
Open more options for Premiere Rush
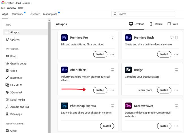point(176,54)
